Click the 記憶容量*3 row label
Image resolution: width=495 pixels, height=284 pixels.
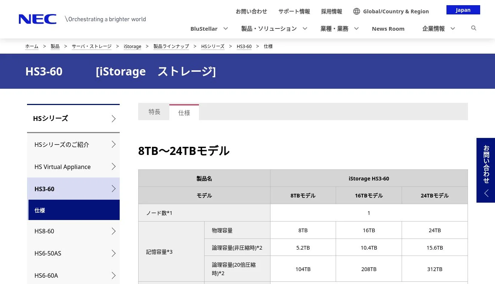172,251
